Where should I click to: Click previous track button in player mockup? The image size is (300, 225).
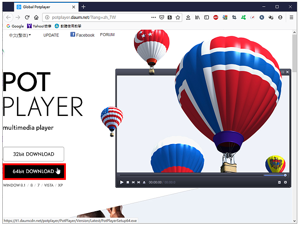coord(133,182)
